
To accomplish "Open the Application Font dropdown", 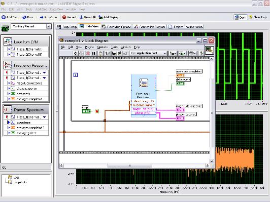I will (x=148, y=53).
